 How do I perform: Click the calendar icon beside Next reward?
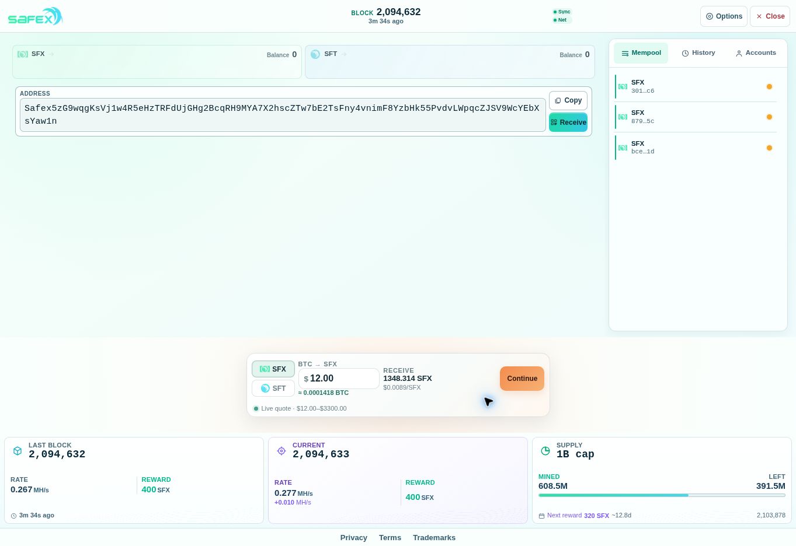[541, 516]
